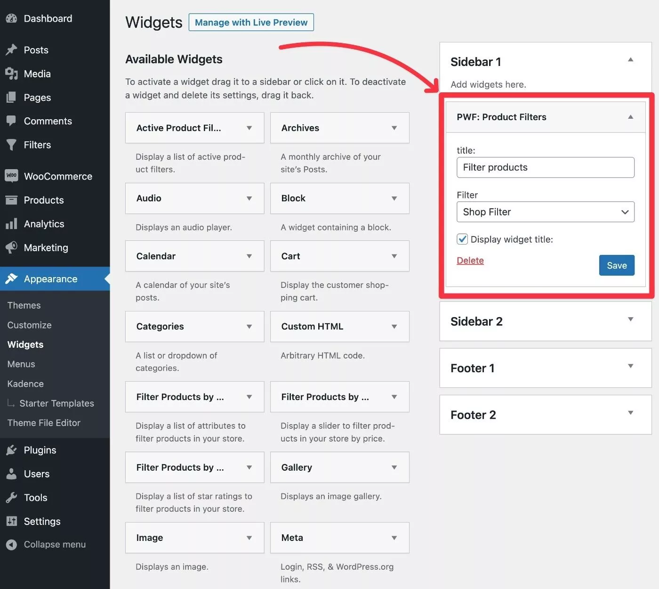Screen dimensions: 659x589
Task: Click the Analytics bar chart icon
Action: pos(11,224)
